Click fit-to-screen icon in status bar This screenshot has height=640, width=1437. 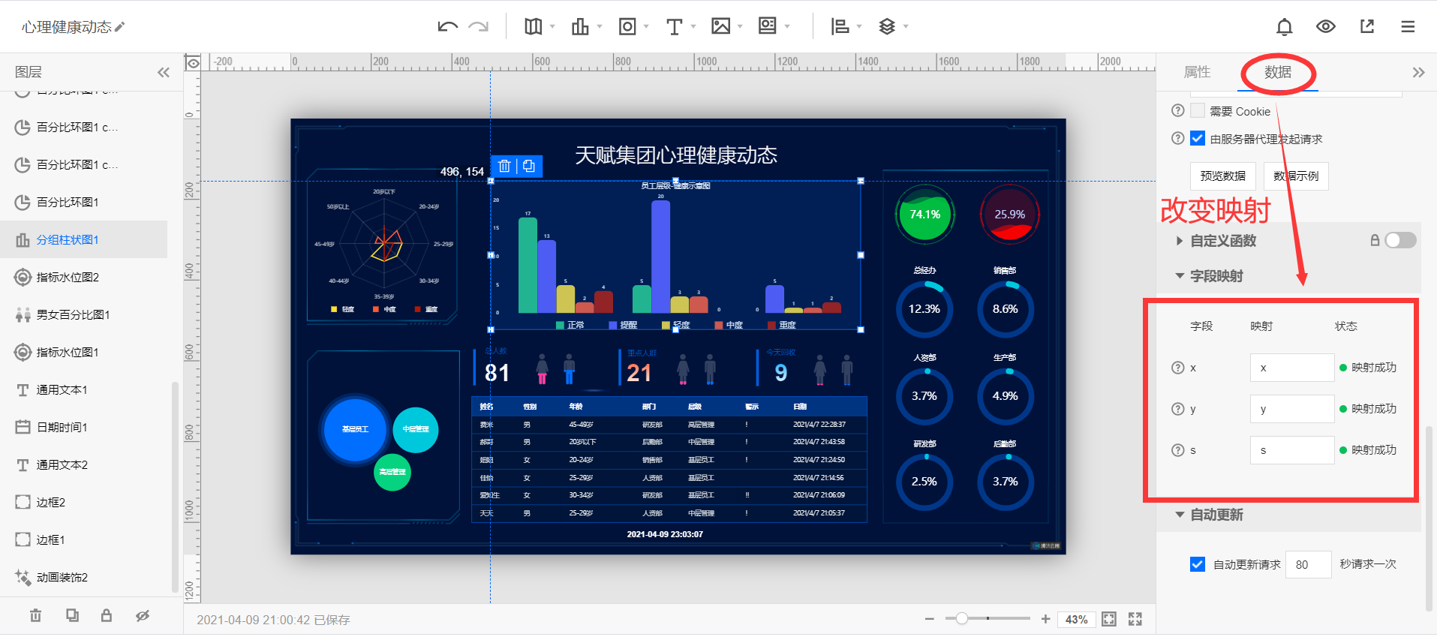tap(1109, 619)
